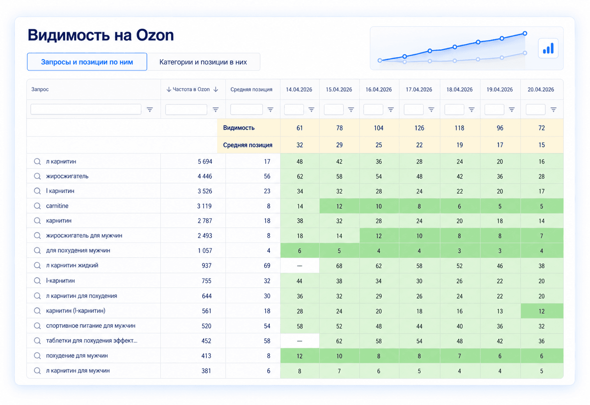
Task: Open filter icon under 18.04.2026 column
Action: (471, 110)
